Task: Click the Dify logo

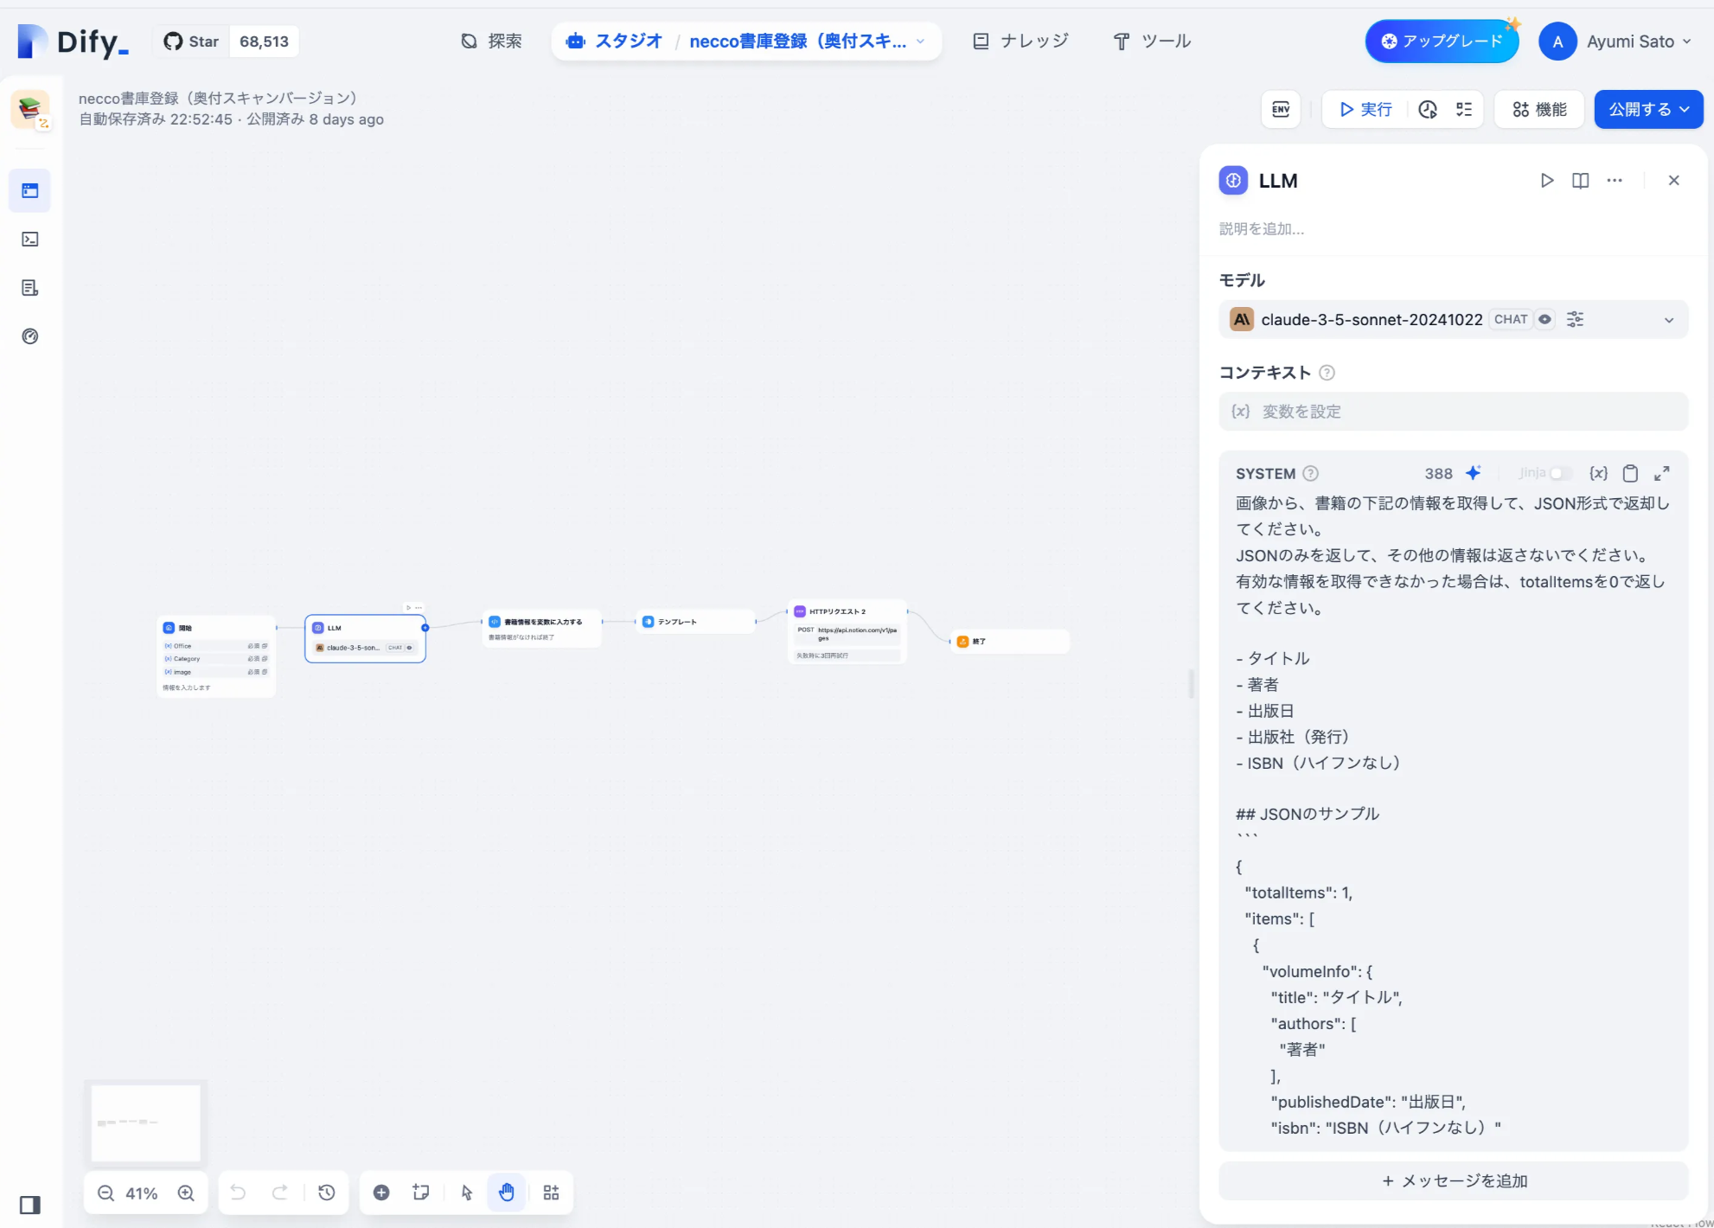Action: pyautogui.click(x=74, y=42)
